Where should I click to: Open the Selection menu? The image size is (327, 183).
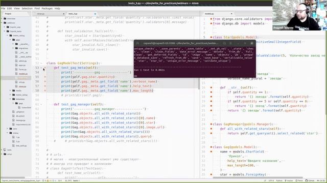click(27, 9)
